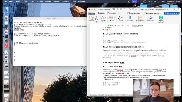The height and width of the screenshot is (102, 182).
Task: Click heading 1.22.3 Сделайте коммит решения конфликта
Action: 120,34
